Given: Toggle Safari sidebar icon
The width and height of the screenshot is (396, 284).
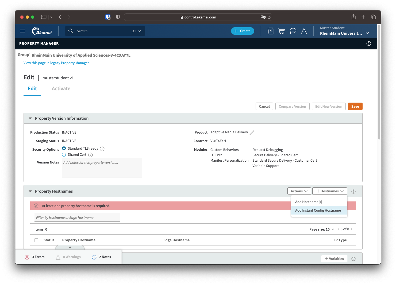Looking at the screenshot, I should pos(44,17).
